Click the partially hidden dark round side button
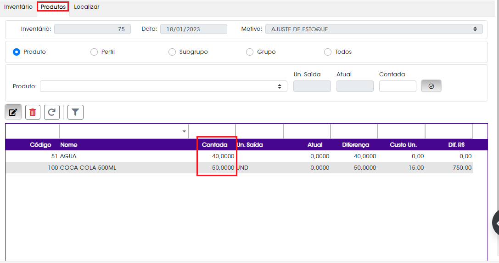 click(495, 223)
